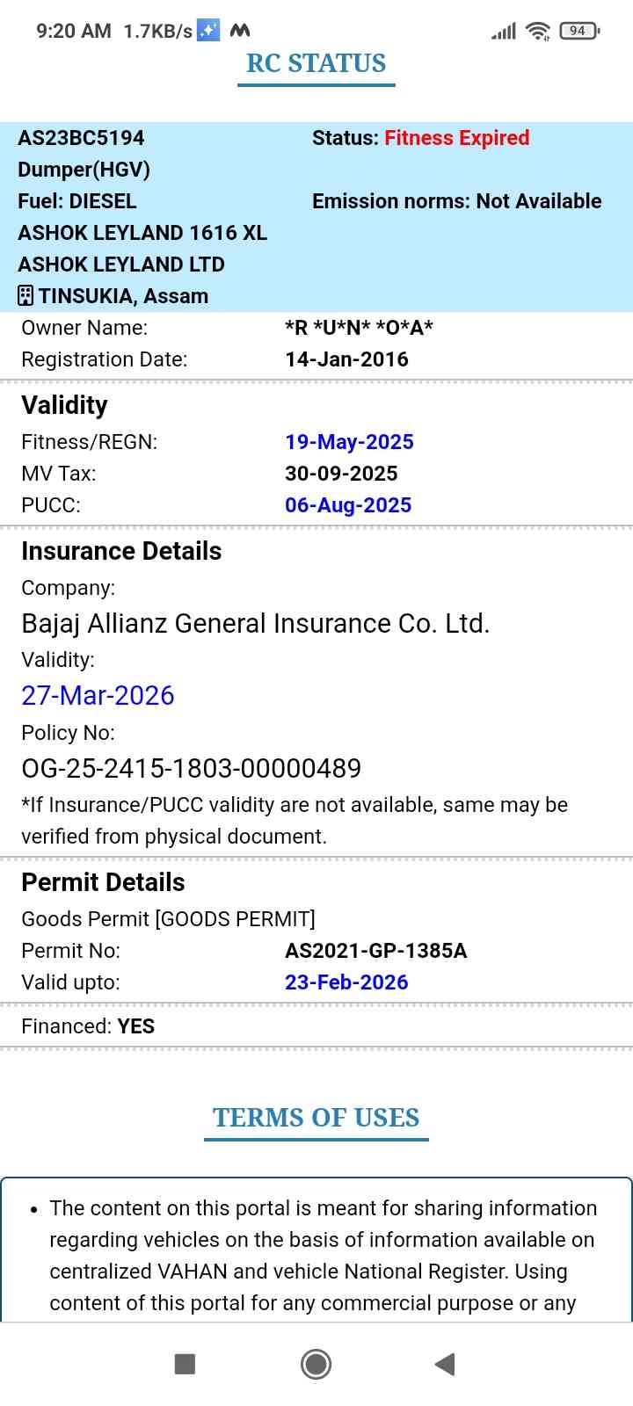Tap the battery indicator in status bar
The image size is (633, 1406).
click(x=578, y=31)
